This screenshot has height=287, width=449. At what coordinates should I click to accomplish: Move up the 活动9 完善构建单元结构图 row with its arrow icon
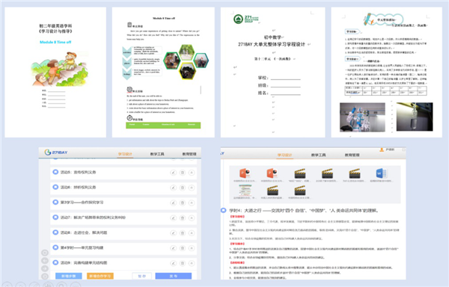(192, 263)
